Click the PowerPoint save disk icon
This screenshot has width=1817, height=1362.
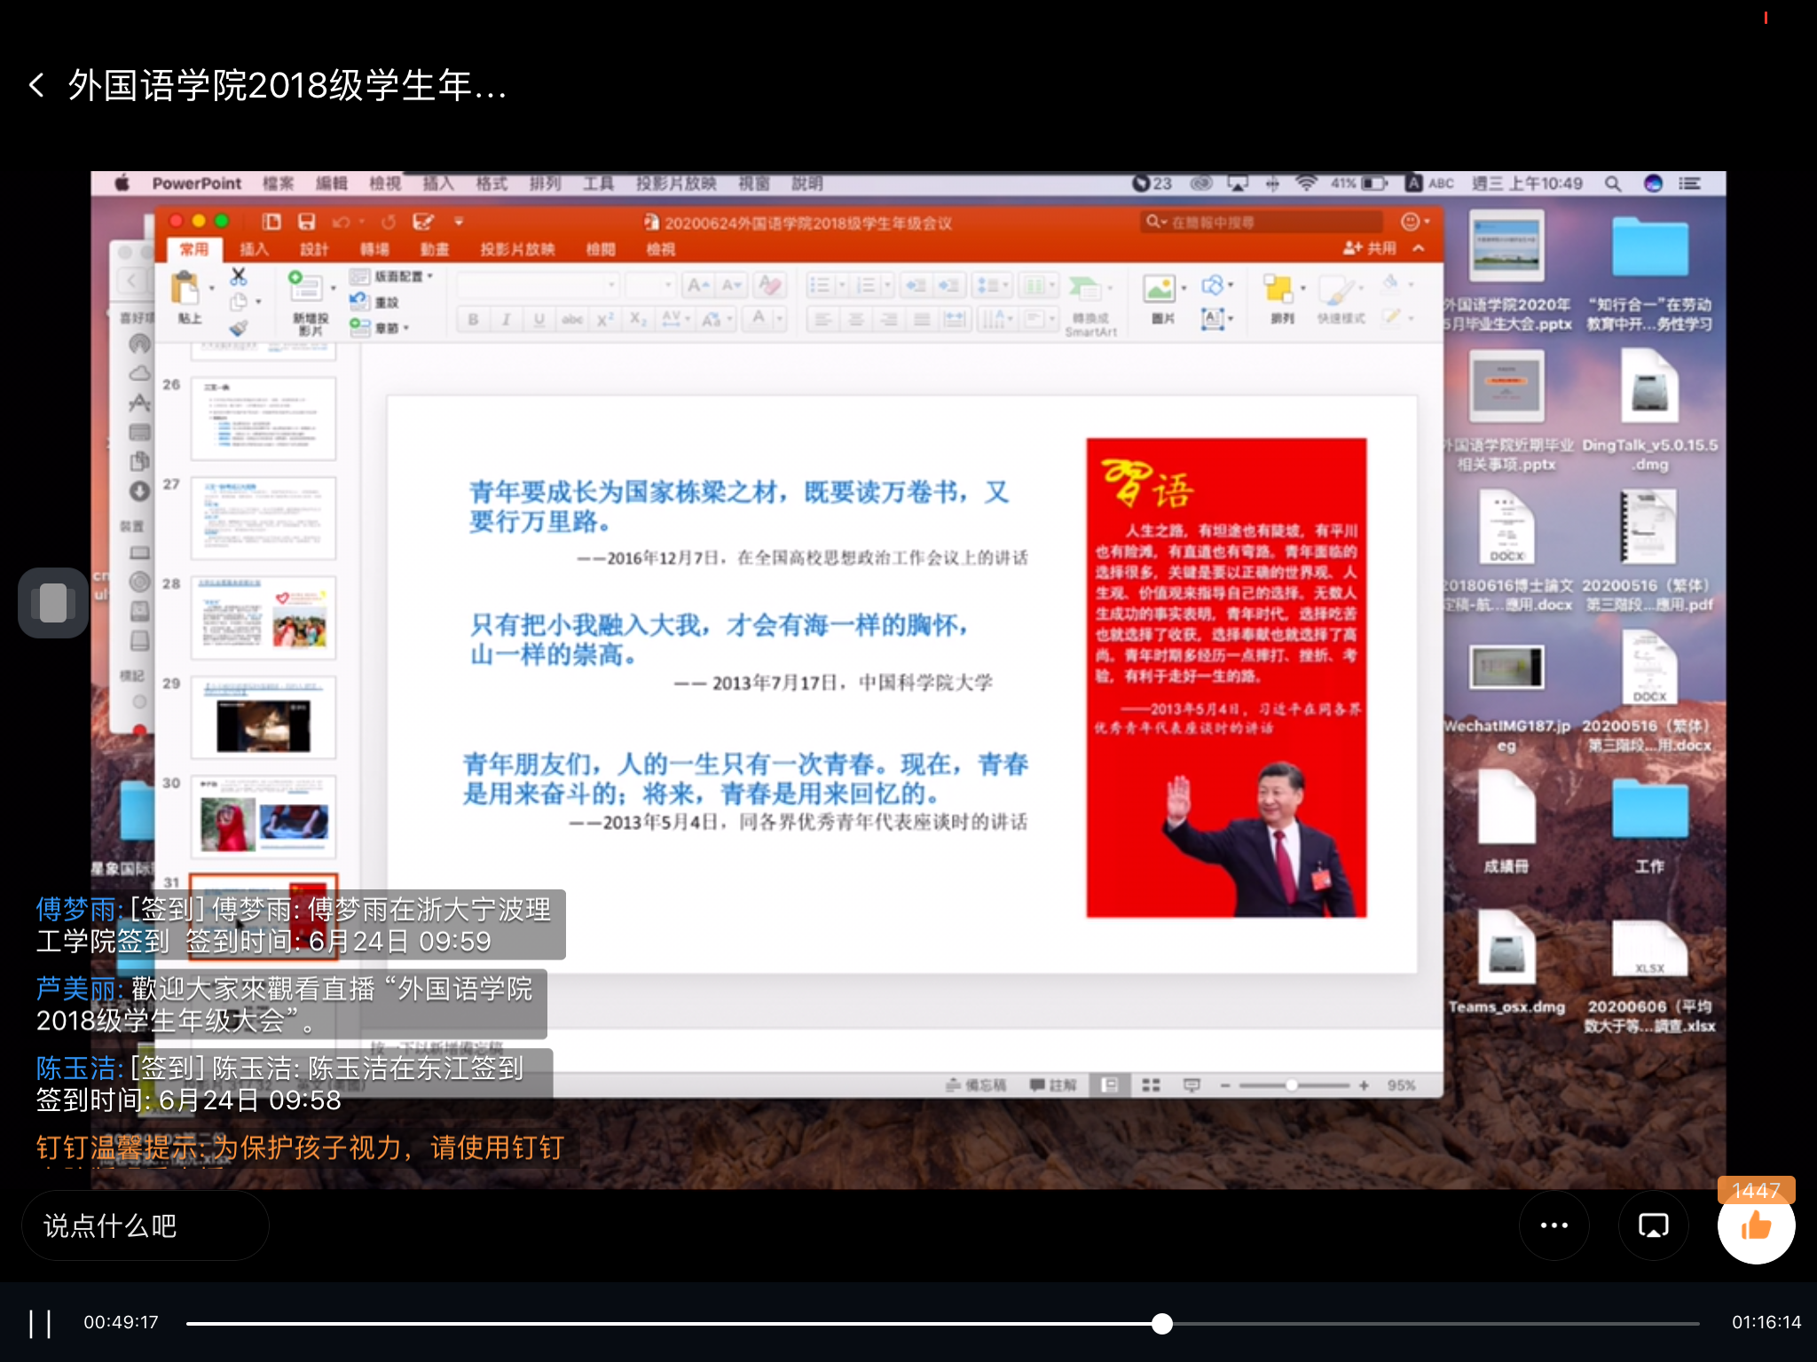(x=307, y=222)
